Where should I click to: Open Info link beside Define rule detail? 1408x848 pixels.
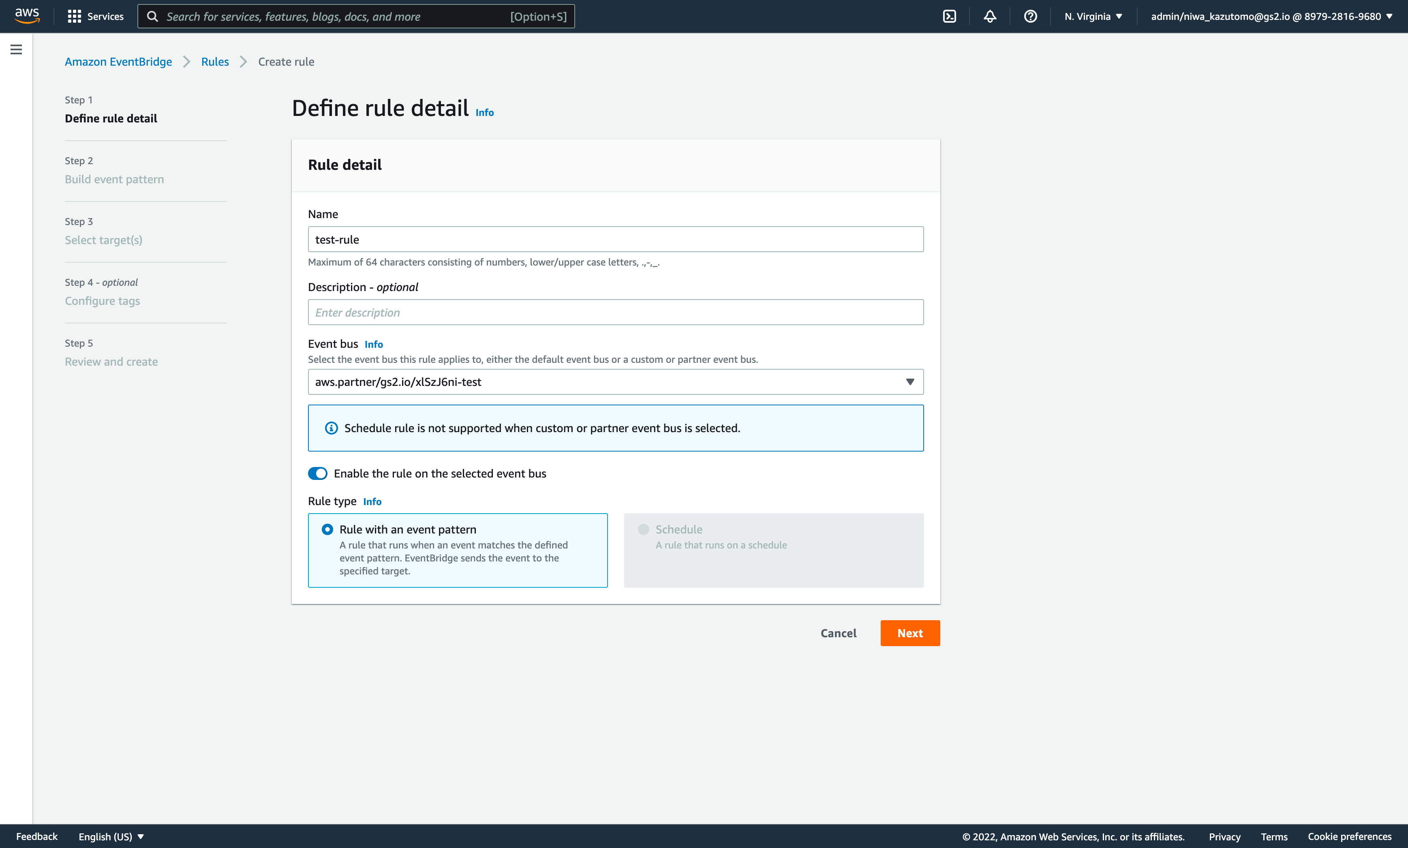[485, 113]
